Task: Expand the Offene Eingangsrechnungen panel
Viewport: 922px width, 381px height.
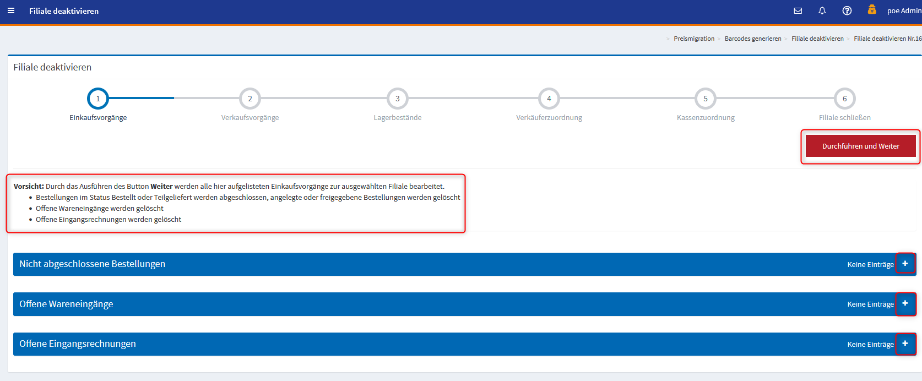Action: pos(905,344)
